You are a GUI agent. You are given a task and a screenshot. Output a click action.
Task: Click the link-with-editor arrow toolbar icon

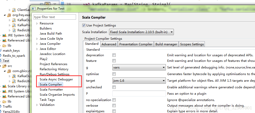(47, 4)
